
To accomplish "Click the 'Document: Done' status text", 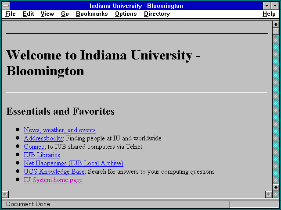I will (x=28, y=204).
